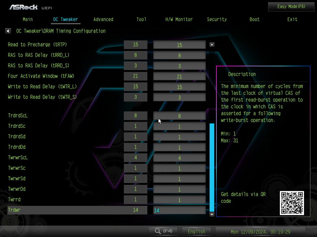
Task: Click the Max: 31 text
Action: [229, 140]
